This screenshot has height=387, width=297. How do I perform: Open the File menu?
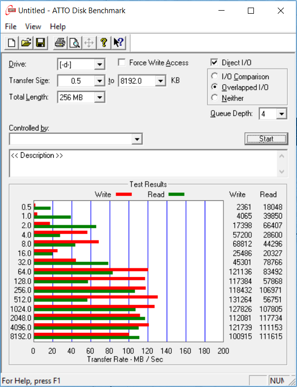(11, 26)
